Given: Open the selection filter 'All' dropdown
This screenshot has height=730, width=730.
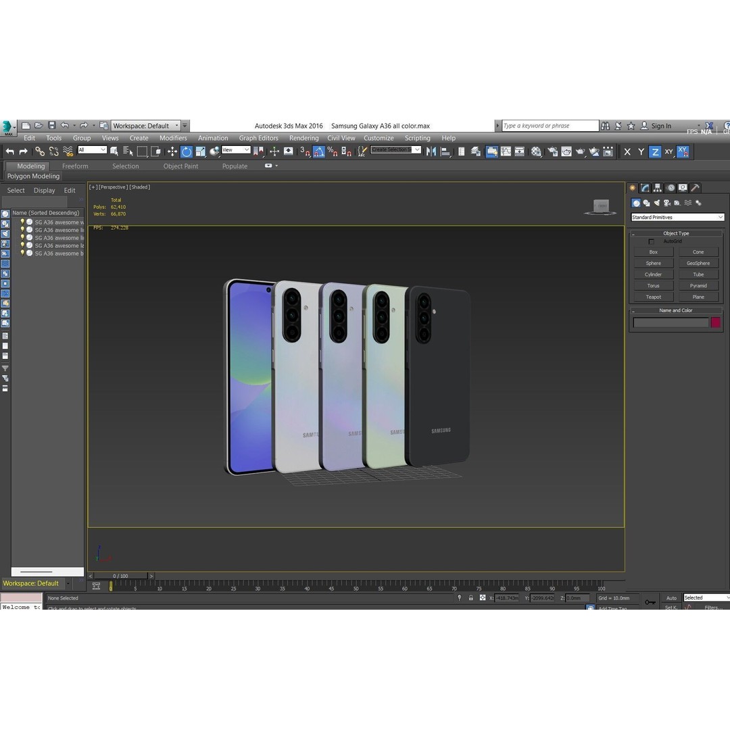Looking at the screenshot, I should coord(92,150).
